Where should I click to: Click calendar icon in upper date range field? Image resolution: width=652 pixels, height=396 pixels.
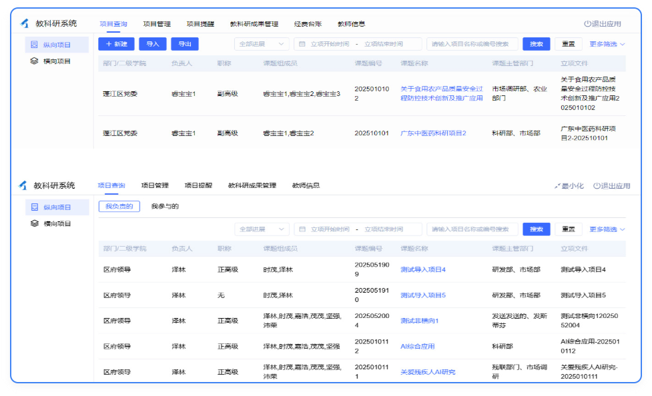(302, 44)
